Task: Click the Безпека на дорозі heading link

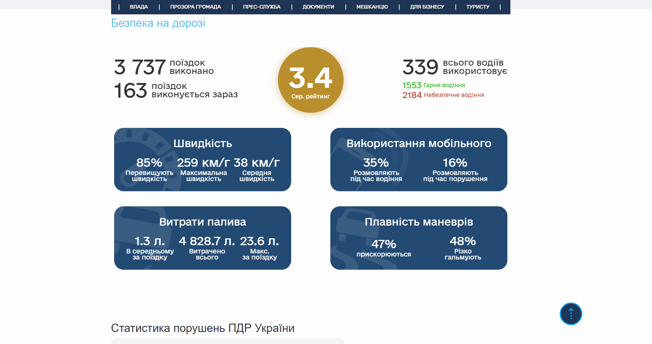Action: 158,23
